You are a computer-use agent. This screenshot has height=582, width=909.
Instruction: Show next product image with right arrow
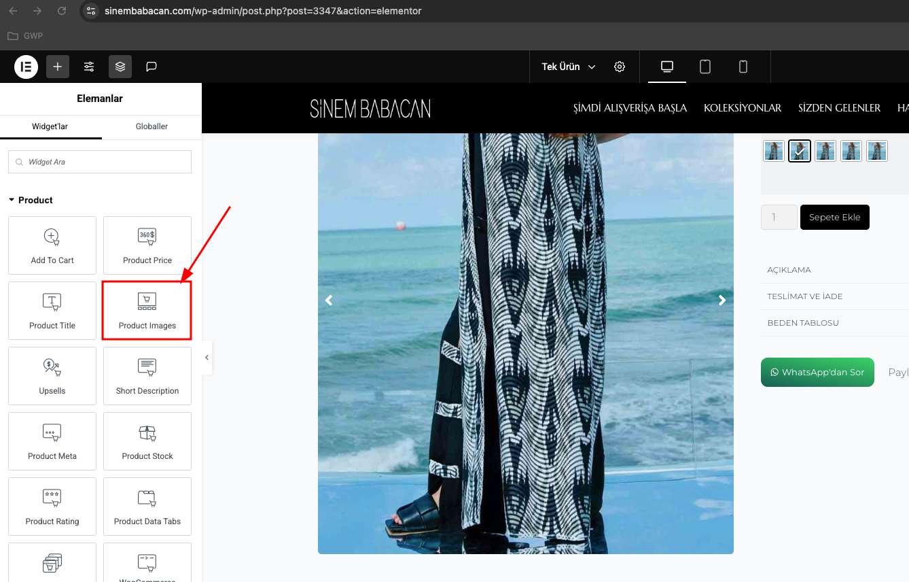pyautogui.click(x=722, y=300)
